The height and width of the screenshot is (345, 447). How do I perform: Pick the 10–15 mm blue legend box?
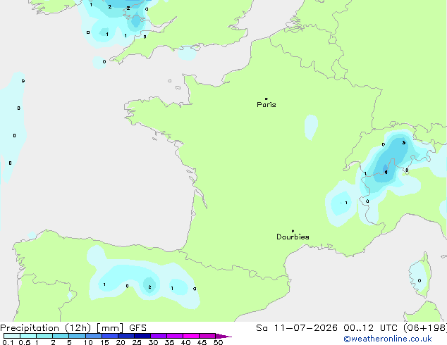[94, 336]
